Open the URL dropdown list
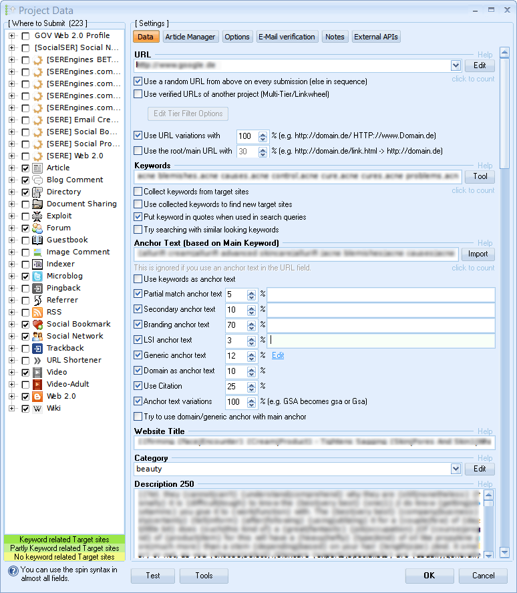Screen dimensions: 517x593 456,65
